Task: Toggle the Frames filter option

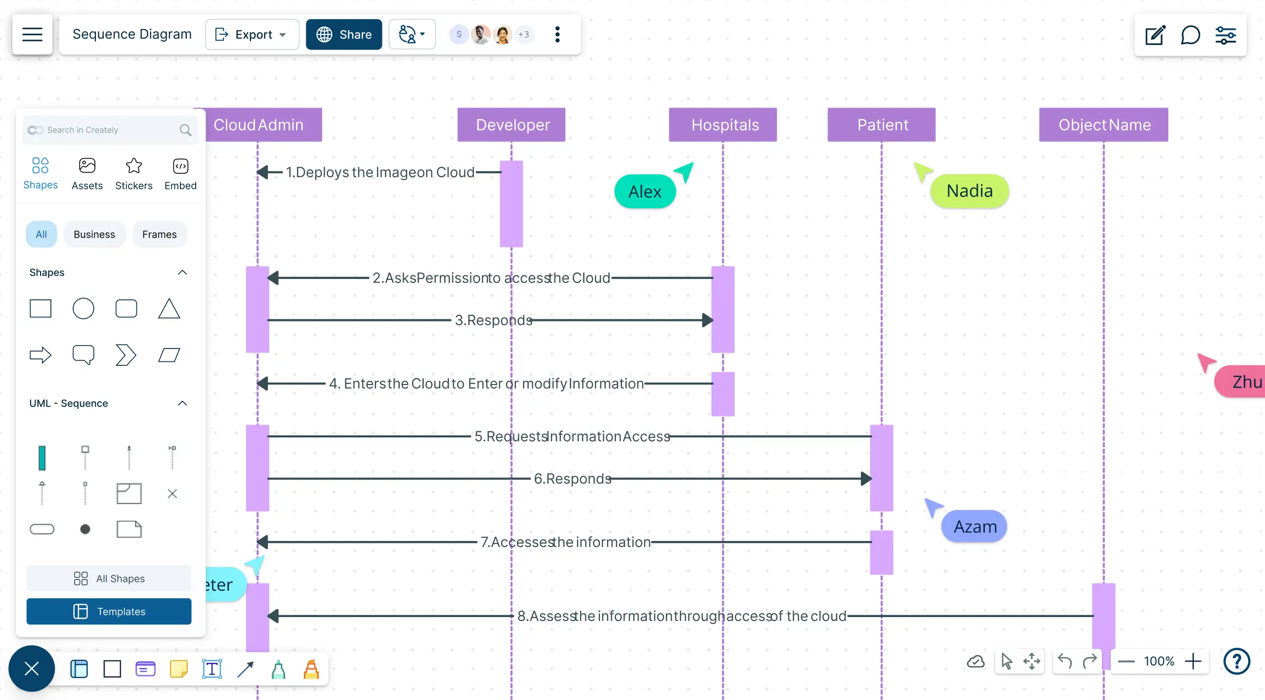Action: coord(159,233)
